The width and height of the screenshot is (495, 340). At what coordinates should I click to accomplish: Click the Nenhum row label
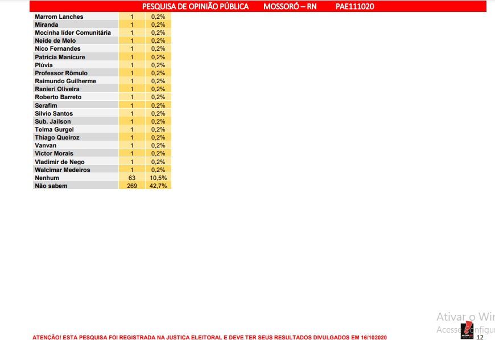click(47, 178)
